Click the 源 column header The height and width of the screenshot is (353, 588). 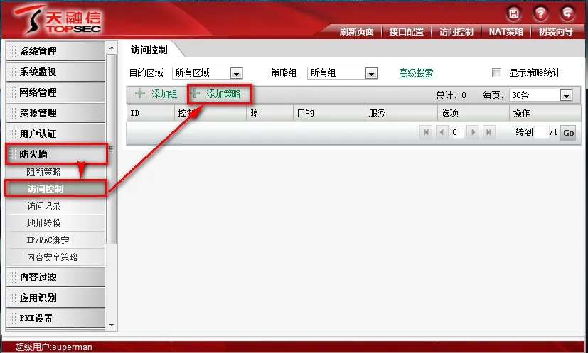coord(269,113)
